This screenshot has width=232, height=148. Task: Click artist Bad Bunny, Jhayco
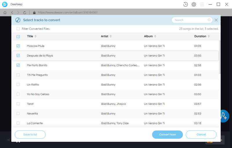[113, 104]
